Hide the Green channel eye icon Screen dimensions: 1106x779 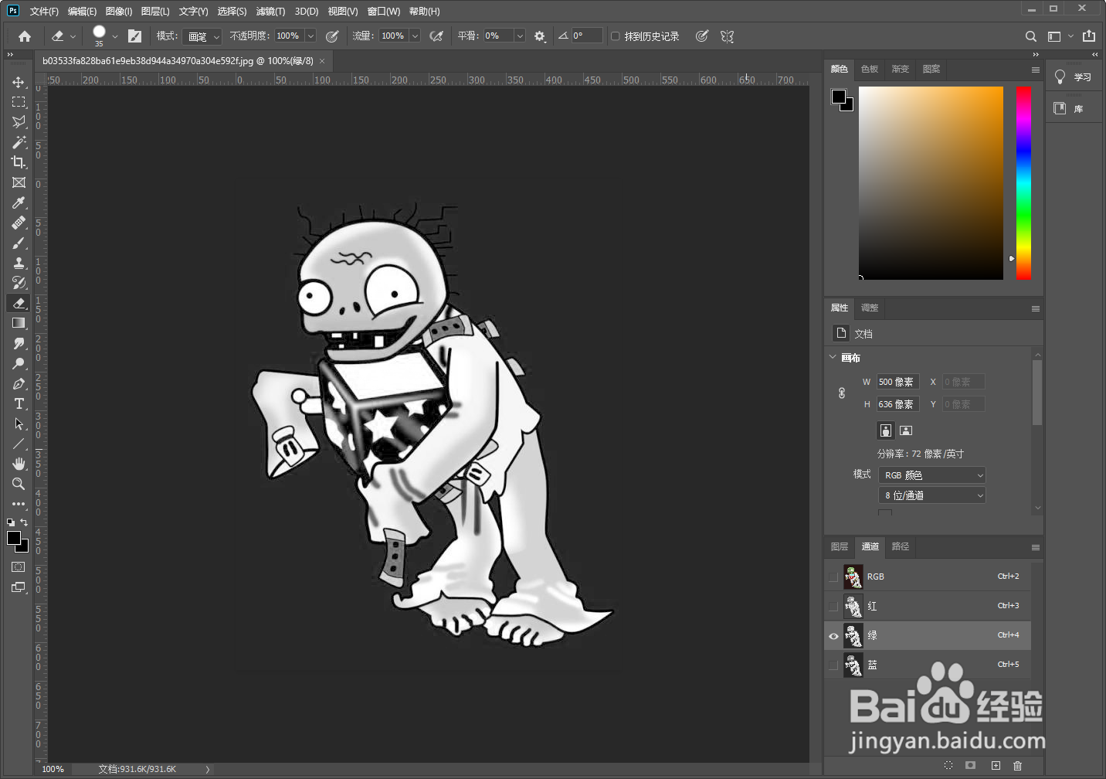pyautogui.click(x=833, y=636)
